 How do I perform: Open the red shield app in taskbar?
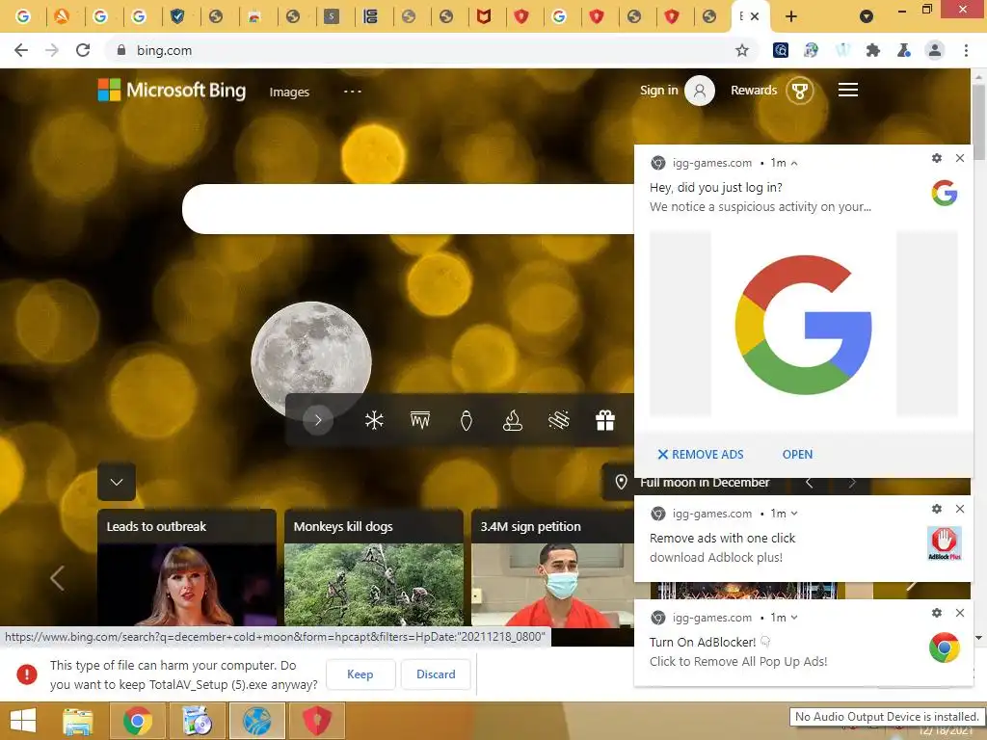[x=316, y=721]
